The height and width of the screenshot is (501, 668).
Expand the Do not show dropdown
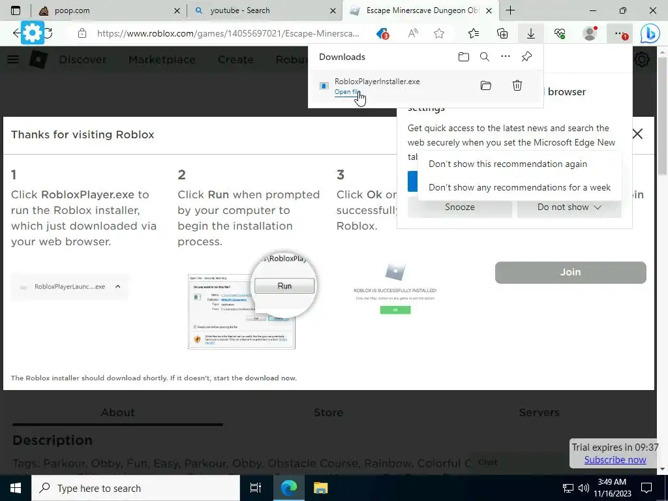pos(569,207)
